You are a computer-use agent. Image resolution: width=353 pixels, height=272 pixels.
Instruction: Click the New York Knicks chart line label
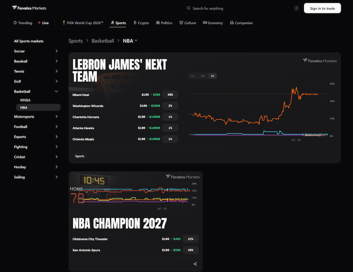click(x=178, y=199)
